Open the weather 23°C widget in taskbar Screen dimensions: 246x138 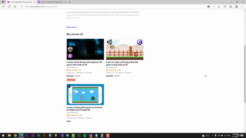click(206, 135)
